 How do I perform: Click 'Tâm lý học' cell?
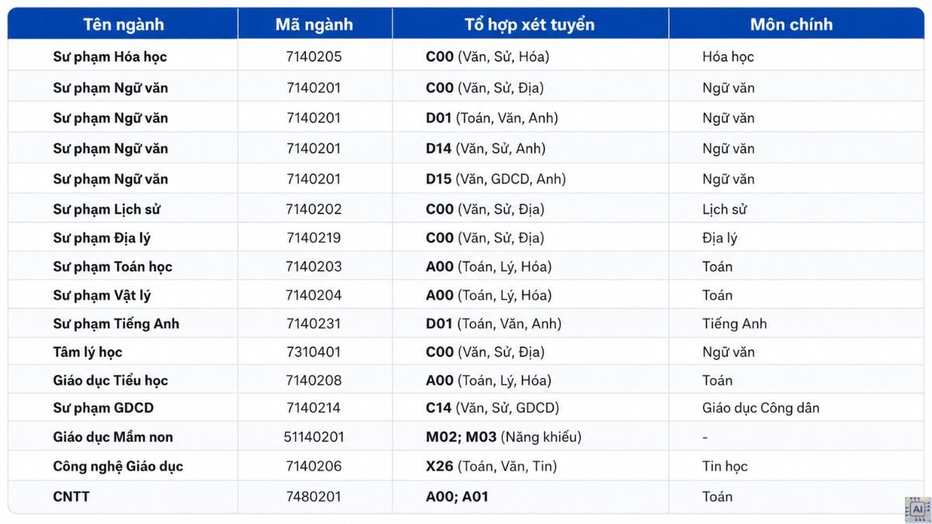pos(88,352)
